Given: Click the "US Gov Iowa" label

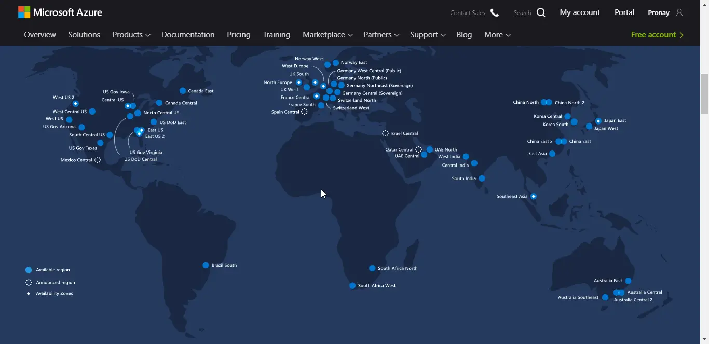Looking at the screenshot, I should (x=116, y=92).
